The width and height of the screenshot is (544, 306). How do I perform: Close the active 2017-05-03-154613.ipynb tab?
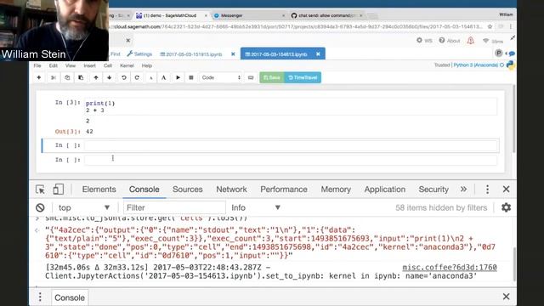tap(318, 54)
